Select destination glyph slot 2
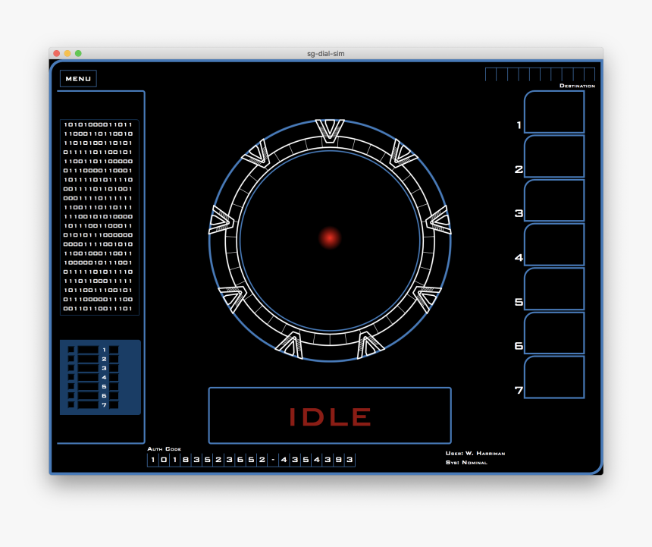This screenshot has width=652, height=547. coord(554,156)
